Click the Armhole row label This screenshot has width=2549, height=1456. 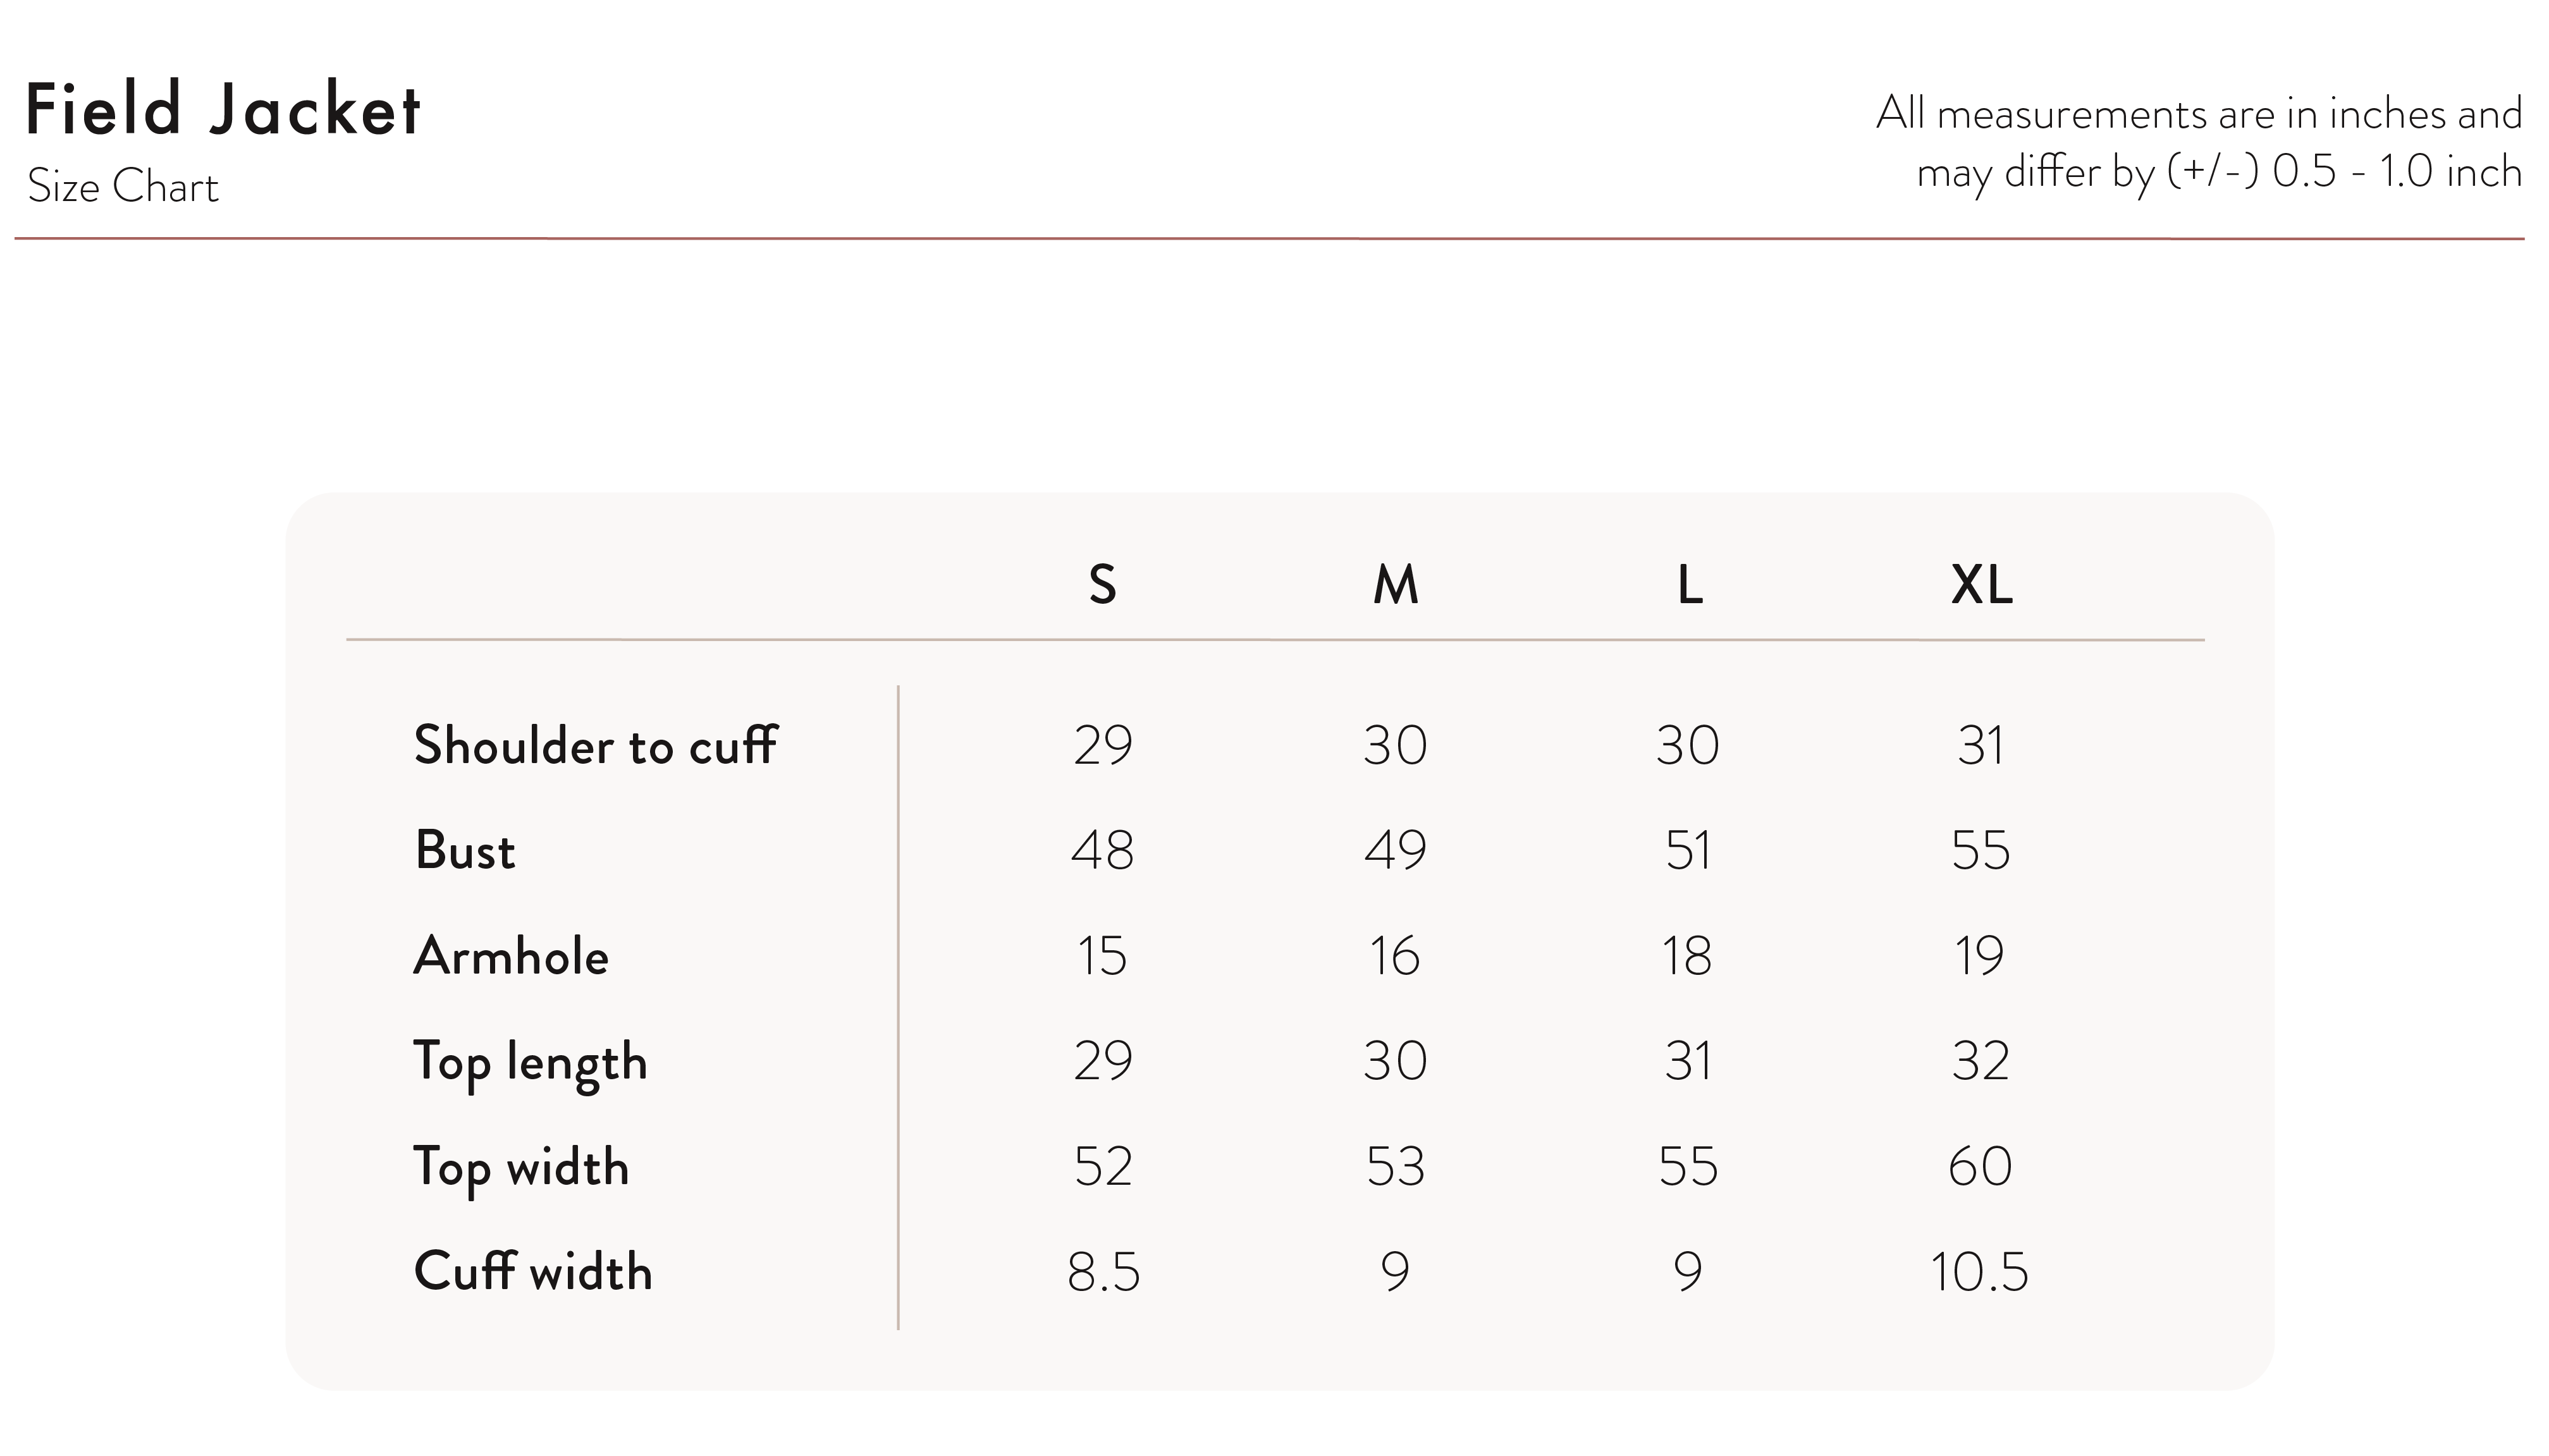coord(511,955)
